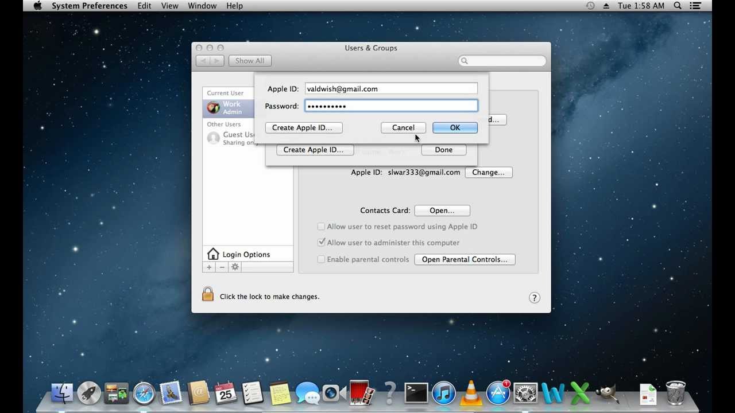Viewport: 735px width, 413px height.
Task: Open the Edit menu
Action: (144, 6)
